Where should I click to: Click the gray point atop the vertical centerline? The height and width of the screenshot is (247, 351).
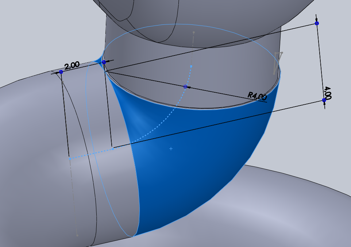coord(194,32)
